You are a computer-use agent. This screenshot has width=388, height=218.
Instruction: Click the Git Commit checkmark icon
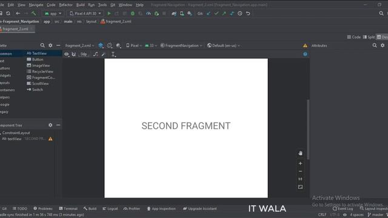pos(216,13)
